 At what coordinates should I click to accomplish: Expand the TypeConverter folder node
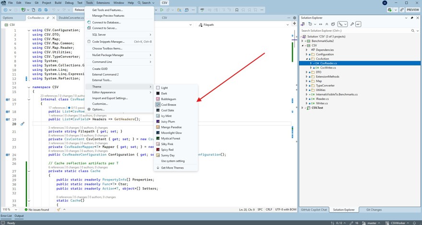(307, 86)
